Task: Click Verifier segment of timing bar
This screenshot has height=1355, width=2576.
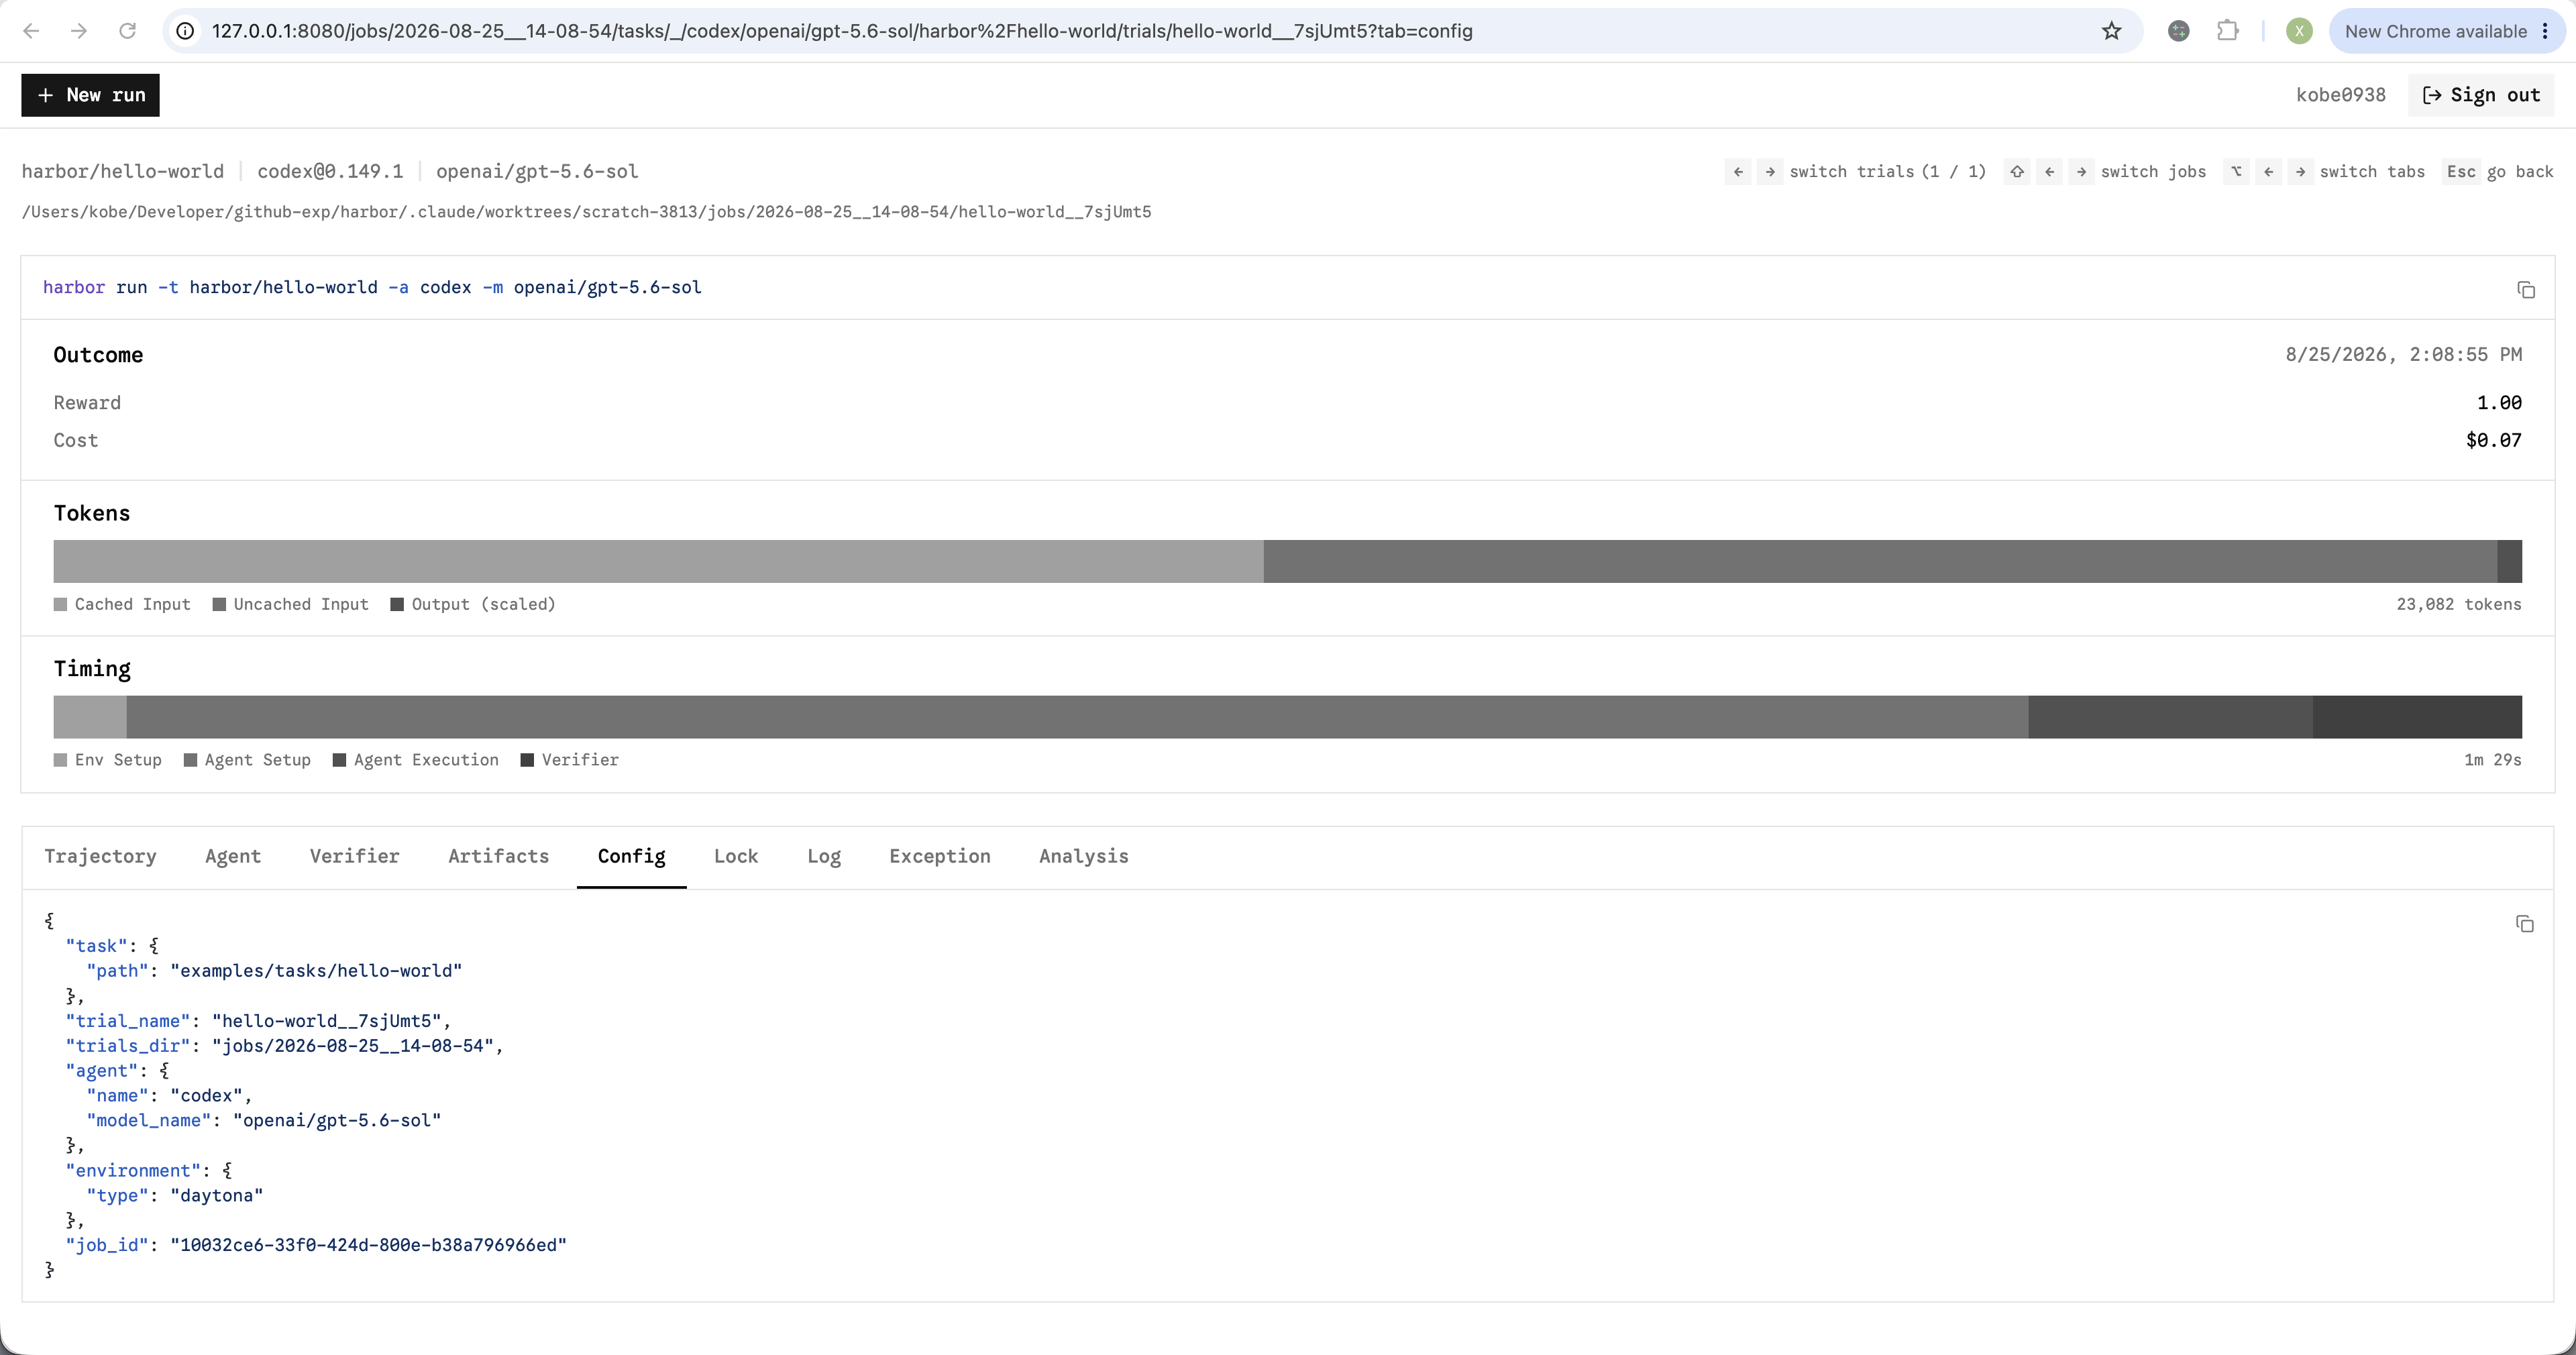Action: tap(2417, 717)
